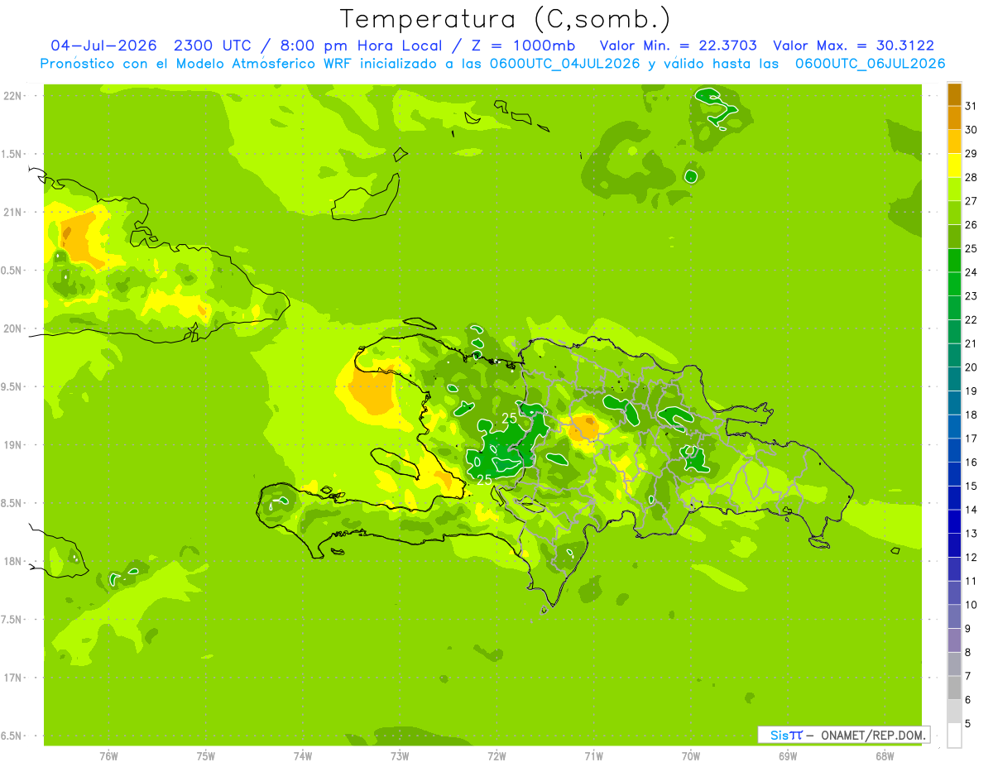Screen dimensions: 993x767
Task: Click the "70W" longitude label
Action: (x=691, y=756)
